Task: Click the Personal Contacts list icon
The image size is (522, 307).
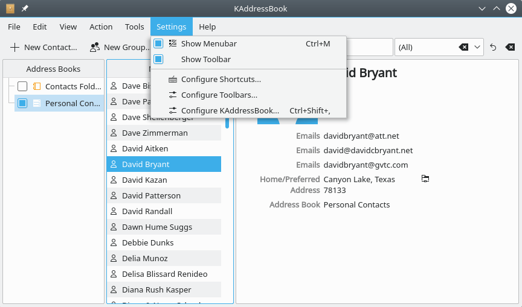Action: click(37, 103)
